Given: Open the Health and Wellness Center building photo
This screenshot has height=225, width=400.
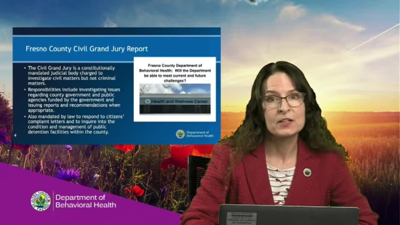Looking at the screenshot, I should tap(175, 99).
